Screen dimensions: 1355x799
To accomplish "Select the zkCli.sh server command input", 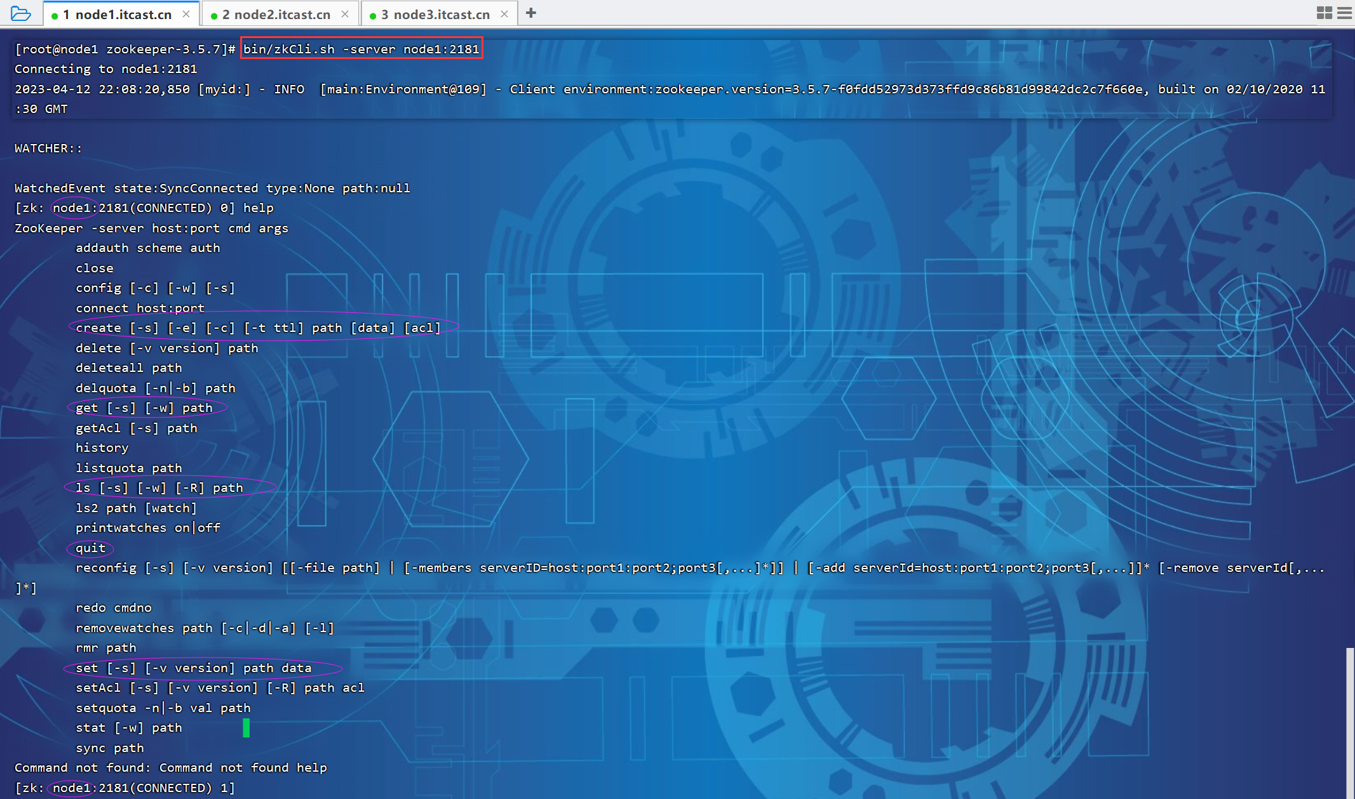I will [362, 48].
